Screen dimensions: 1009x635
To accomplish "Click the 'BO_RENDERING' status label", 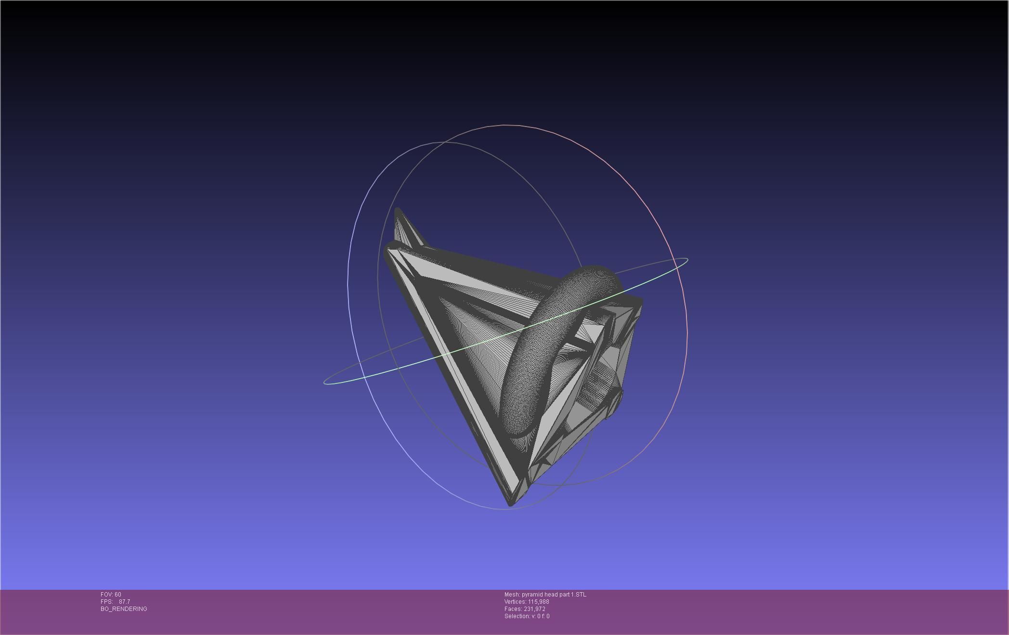I will [124, 609].
